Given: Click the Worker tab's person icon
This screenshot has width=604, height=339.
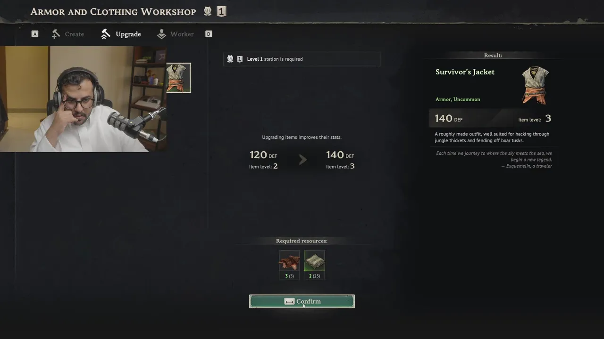Looking at the screenshot, I should coord(161,34).
